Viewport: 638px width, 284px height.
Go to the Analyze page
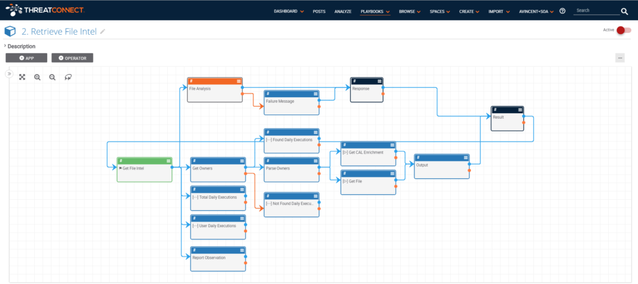(x=343, y=11)
